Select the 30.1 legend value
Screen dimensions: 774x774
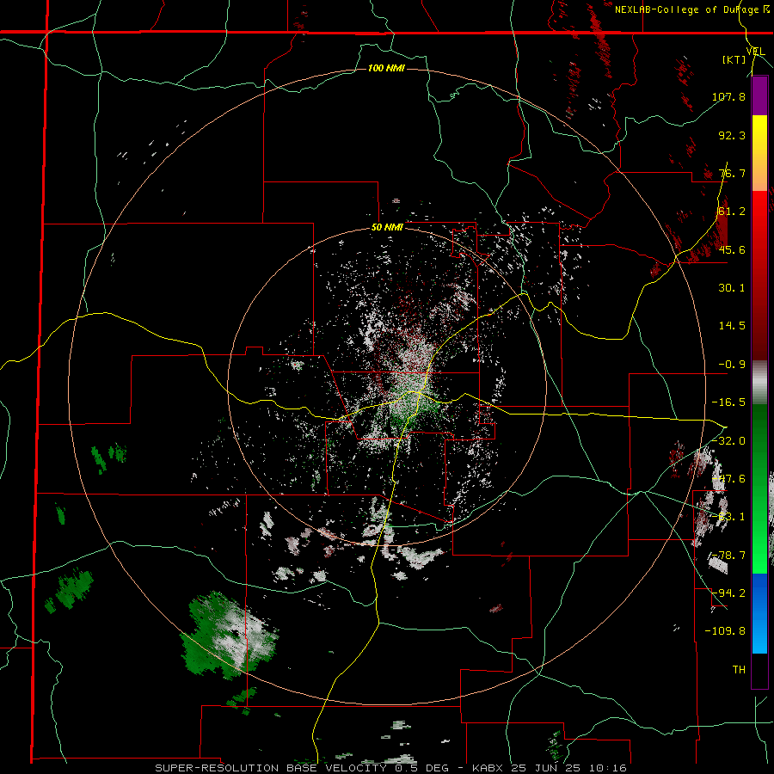(x=732, y=288)
